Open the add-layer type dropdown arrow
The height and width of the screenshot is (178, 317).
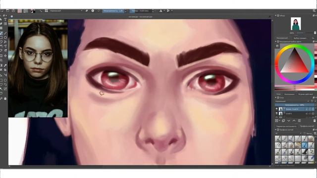279,121
